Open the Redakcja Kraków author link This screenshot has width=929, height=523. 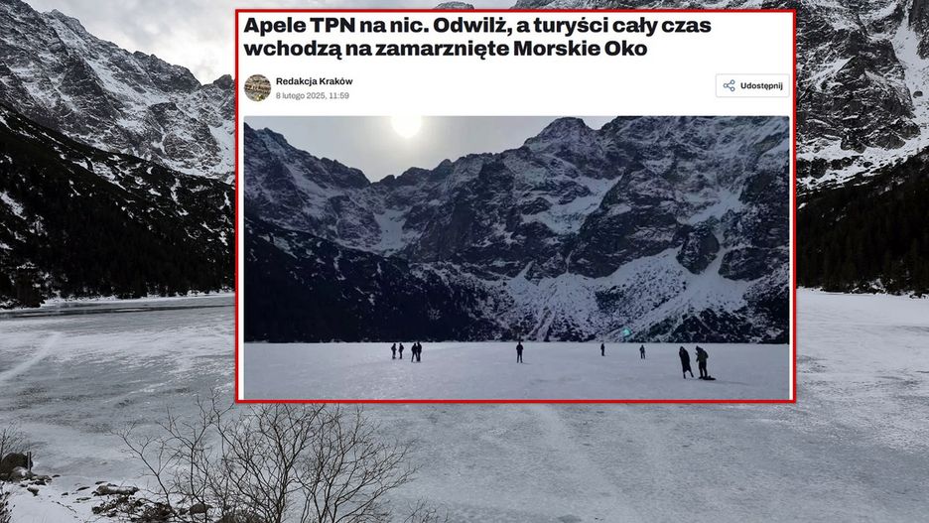tap(314, 81)
